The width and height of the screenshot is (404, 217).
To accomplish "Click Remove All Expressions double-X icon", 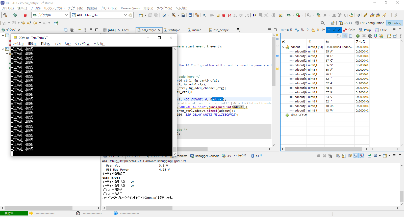I will pos(370,36).
